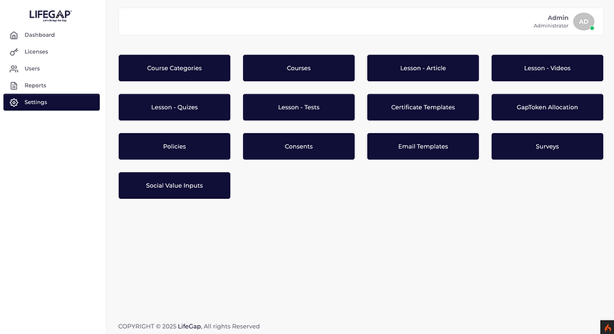614x334 pixels.
Task: Select Reports in the sidebar
Action: (51, 85)
